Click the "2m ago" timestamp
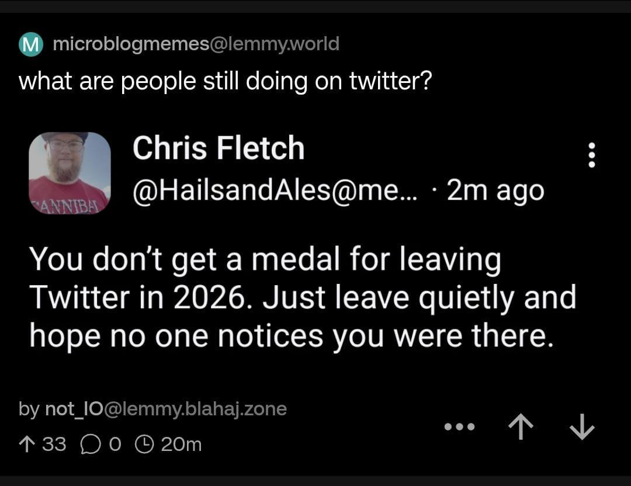631x486 pixels. [495, 190]
